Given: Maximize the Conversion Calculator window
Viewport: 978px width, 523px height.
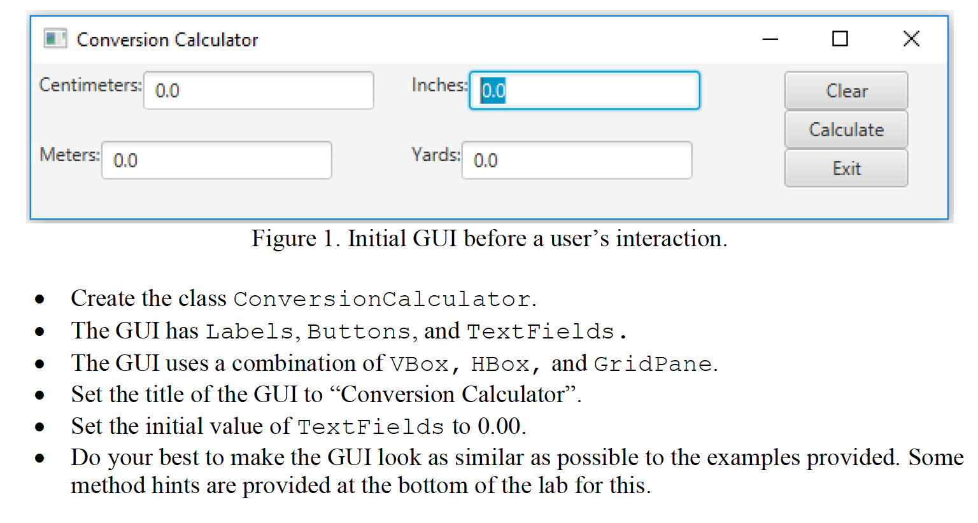Looking at the screenshot, I should click(x=839, y=39).
